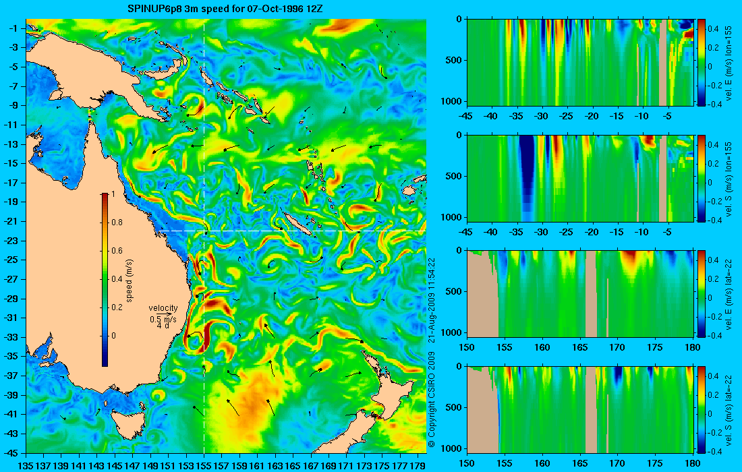The image size is (742, 472).
Task: Click the "© Copyright CSIRO 2009" vertical text
Action: 431,400
